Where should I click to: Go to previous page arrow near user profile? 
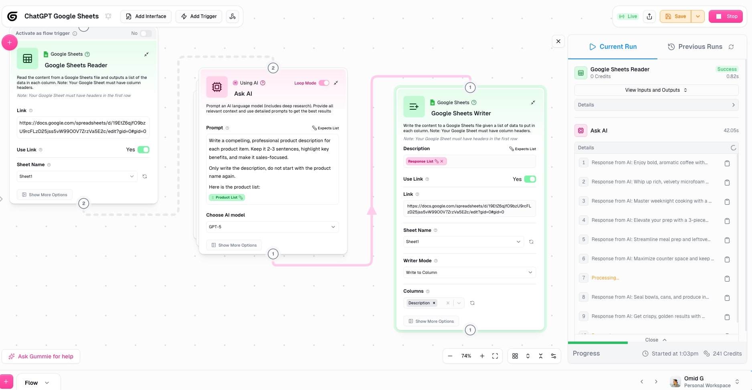click(642, 382)
